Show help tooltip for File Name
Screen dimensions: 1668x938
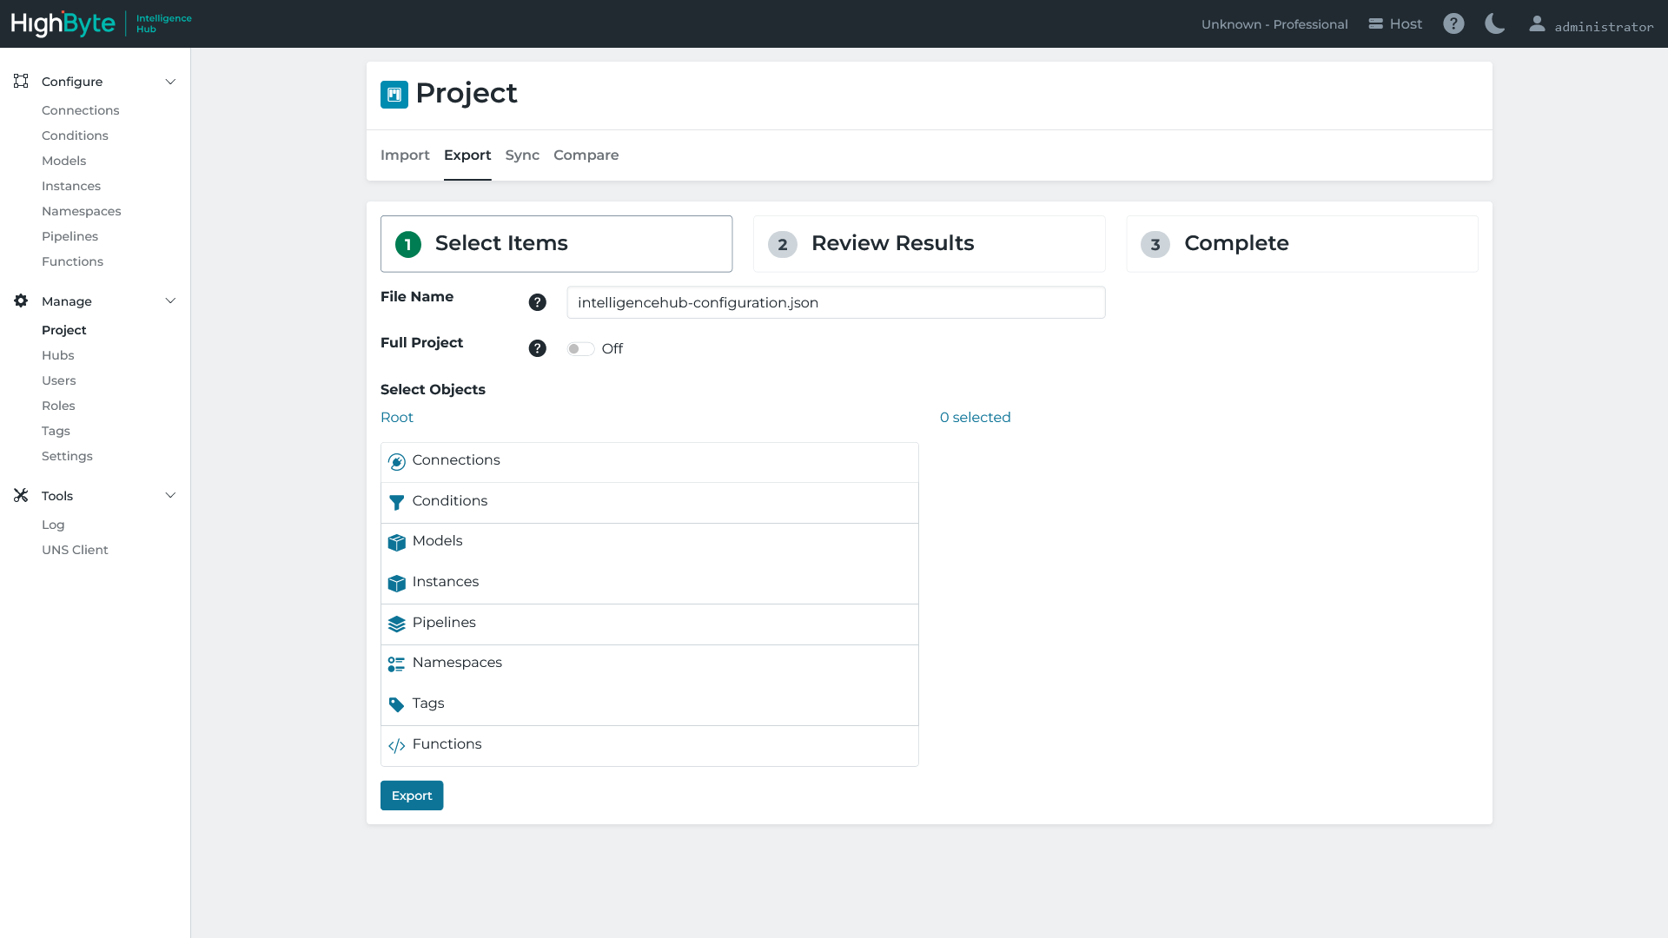point(538,302)
